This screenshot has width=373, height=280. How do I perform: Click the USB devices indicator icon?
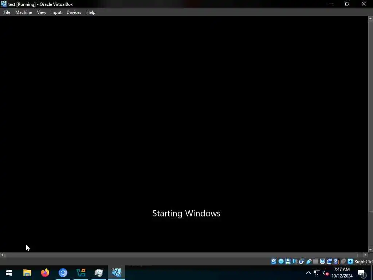tap(309, 261)
